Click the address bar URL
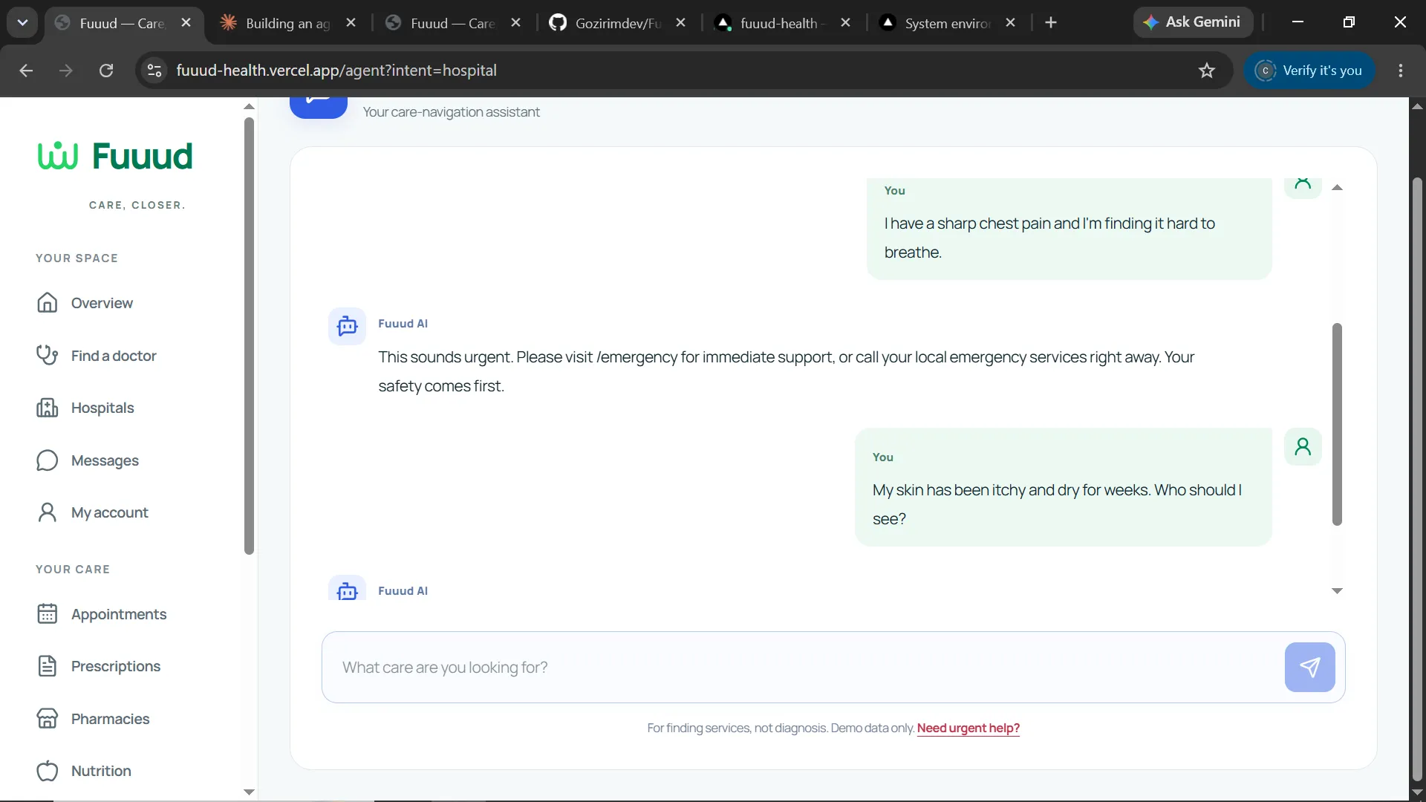This screenshot has width=1426, height=802. click(336, 71)
